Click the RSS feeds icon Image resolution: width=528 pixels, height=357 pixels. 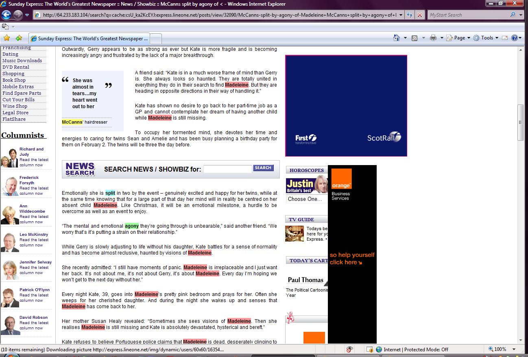(415, 38)
